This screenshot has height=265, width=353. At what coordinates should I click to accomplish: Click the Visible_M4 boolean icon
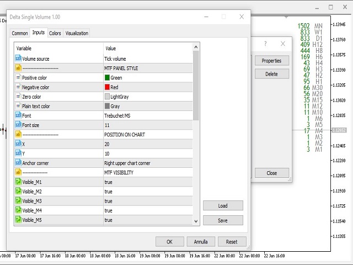(x=18, y=210)
